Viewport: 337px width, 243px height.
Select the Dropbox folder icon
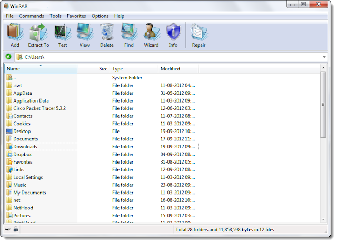(9, 154)
